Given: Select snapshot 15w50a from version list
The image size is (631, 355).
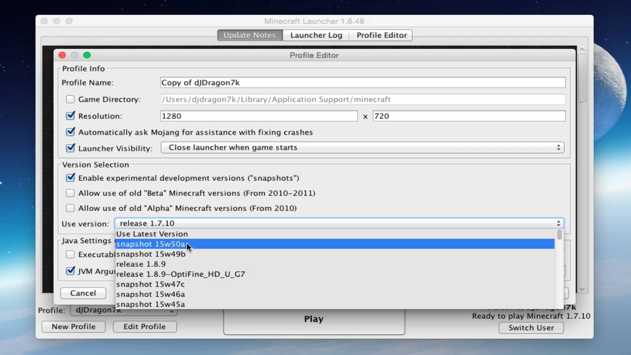Looking at the screenshot, I should [335, 244].
